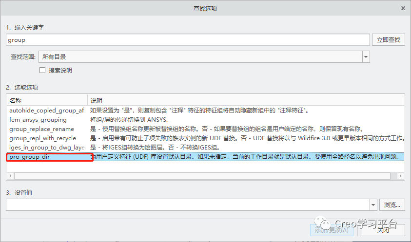Select the autohide_copied_group_af option row
The height and width of the screenshot is (242, 411).
coord(205,111)
